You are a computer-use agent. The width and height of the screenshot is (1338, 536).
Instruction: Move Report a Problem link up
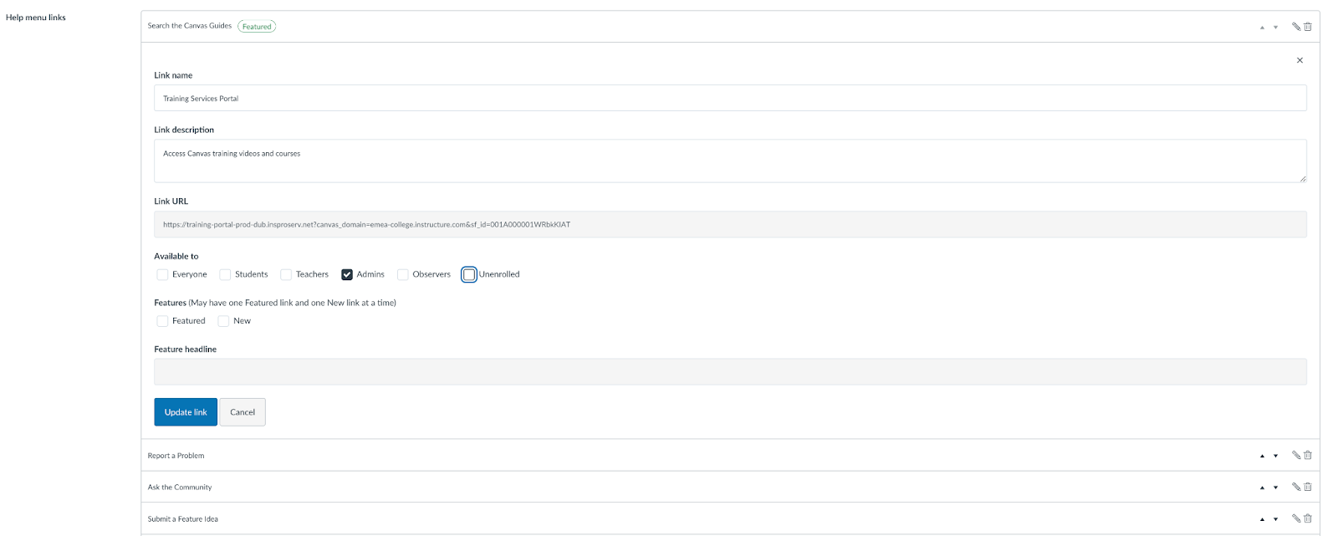(1262, 457)
